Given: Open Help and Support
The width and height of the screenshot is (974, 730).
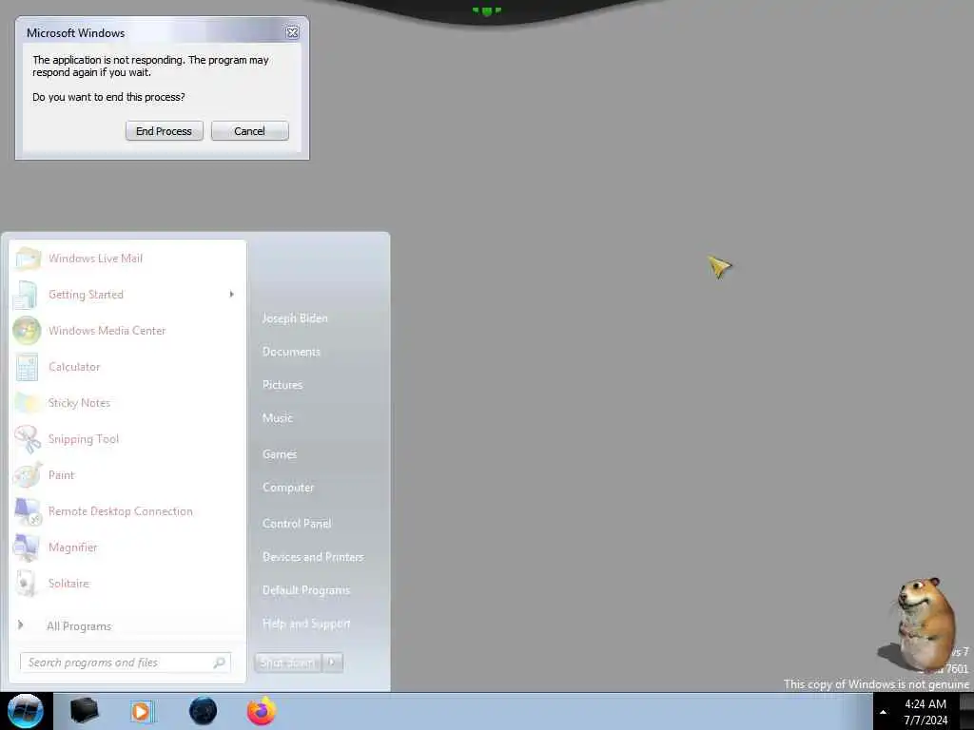Looking at the screenshot, I should 306,624.
